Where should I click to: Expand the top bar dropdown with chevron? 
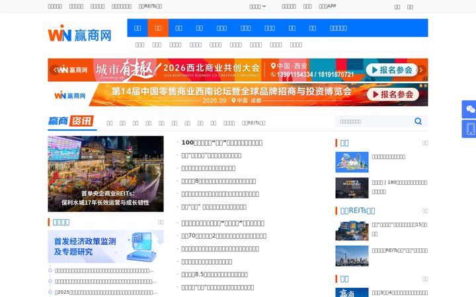point(257,7)
